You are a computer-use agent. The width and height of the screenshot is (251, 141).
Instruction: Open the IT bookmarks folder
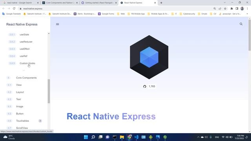coord(174,14)
